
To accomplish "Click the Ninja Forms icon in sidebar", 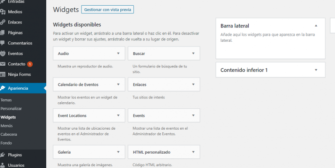I will point(2,74).
